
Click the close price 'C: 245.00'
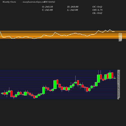pos(47,10)
